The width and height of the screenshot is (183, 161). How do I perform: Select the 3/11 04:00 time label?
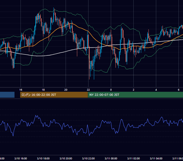coord(156,158)
